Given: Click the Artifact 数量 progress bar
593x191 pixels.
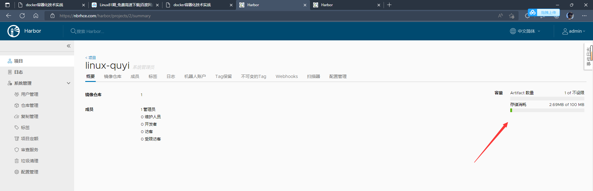Looking at the screenshot, I should point(547,99).
